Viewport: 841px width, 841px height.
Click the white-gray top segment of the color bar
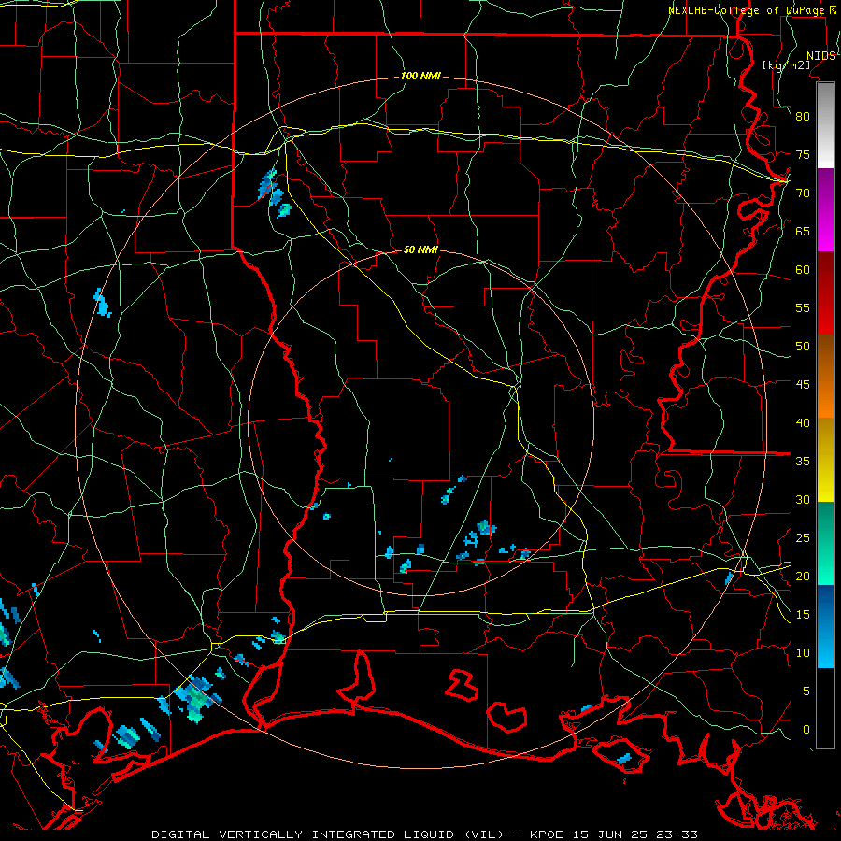[825, 126]
